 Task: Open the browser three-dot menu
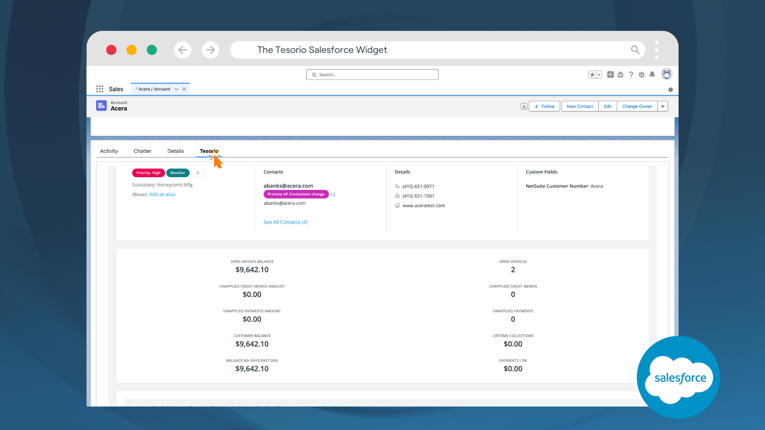[657, 50]
